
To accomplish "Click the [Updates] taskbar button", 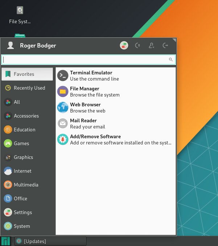I will pos(50,241).
